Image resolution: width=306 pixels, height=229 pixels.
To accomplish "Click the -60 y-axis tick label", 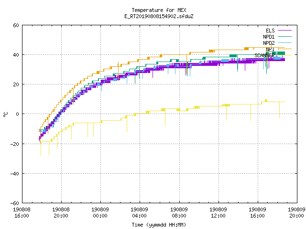I will (x=15, y=203).
